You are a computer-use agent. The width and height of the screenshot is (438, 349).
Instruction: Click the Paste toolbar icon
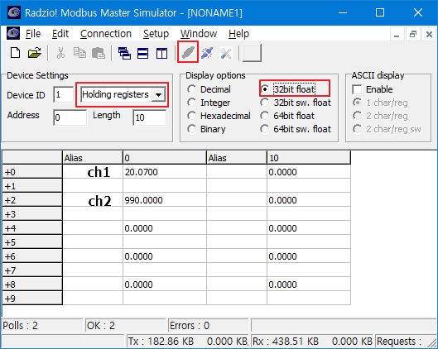point(99,53)
